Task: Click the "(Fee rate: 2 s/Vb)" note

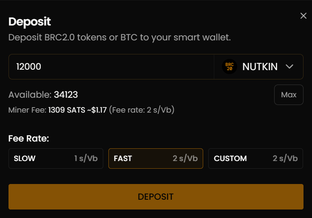Action: click(142, 110)
